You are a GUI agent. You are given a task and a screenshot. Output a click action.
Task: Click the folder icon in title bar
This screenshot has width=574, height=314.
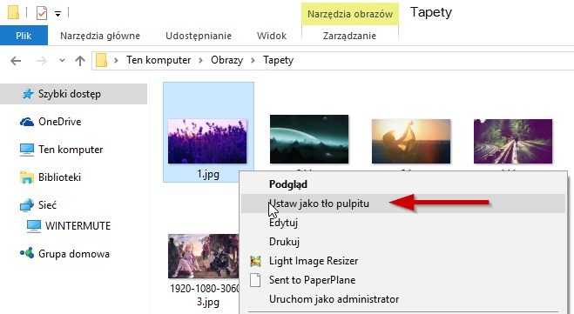(14, 12)
